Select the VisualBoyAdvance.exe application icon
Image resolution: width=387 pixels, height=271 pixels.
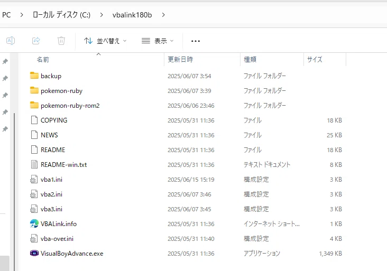[x=34, y=253]
